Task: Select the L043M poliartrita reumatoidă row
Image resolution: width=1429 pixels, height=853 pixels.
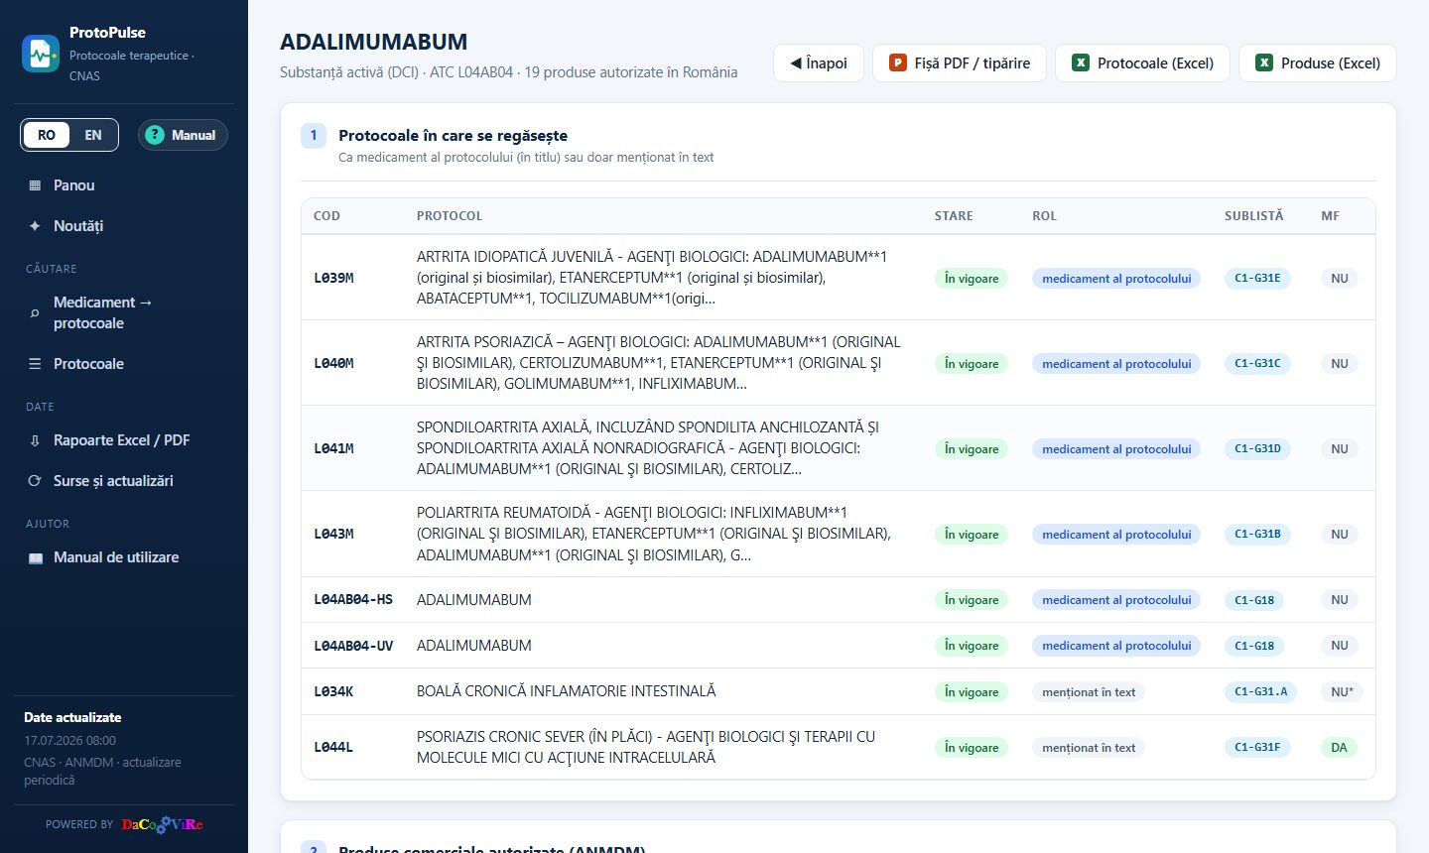Action: click(839, 534)
